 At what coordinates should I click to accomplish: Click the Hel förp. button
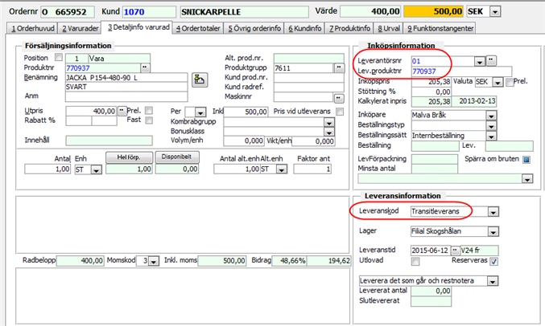coord(129,157)
